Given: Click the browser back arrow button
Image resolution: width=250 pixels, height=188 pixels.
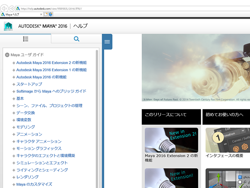Looking at the screenshot, I should (4, 8).
